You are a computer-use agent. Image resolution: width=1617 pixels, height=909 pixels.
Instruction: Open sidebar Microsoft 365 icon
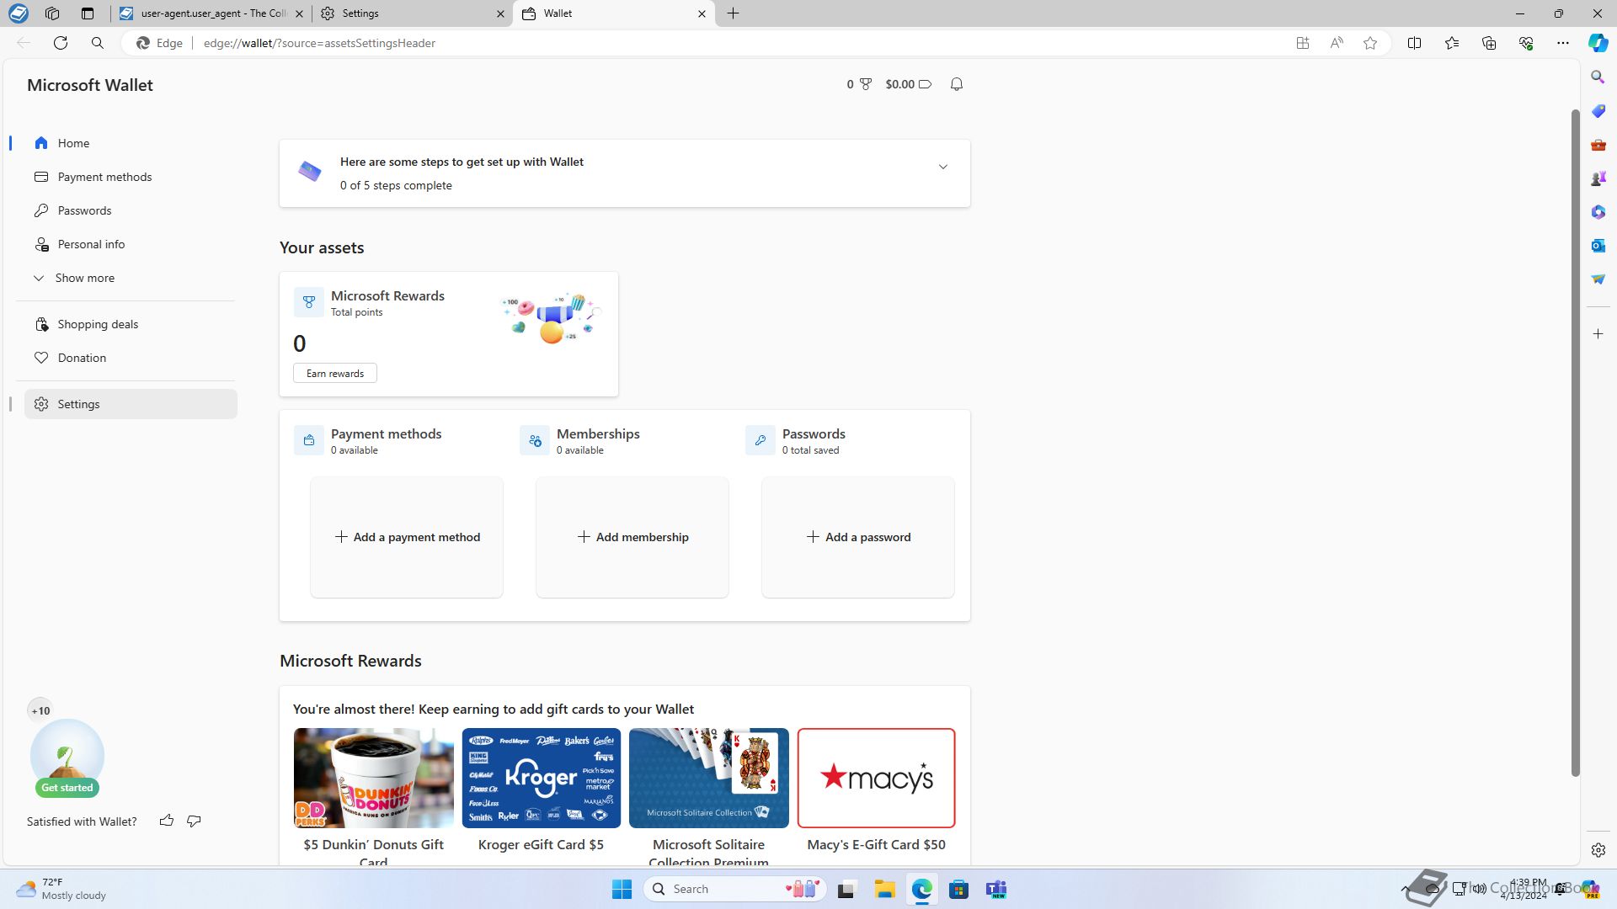click(1598, 212)
